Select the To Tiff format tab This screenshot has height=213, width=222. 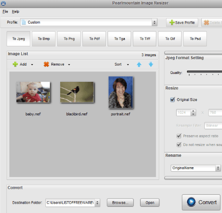(x=145, y=39)
